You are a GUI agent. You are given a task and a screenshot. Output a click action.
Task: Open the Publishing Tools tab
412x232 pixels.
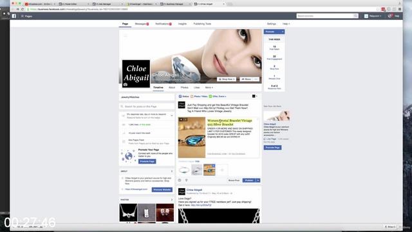tap(202, 24)
